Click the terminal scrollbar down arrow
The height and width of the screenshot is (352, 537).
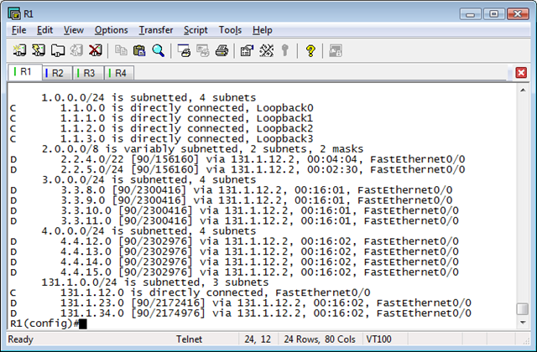tap(523, 322)
